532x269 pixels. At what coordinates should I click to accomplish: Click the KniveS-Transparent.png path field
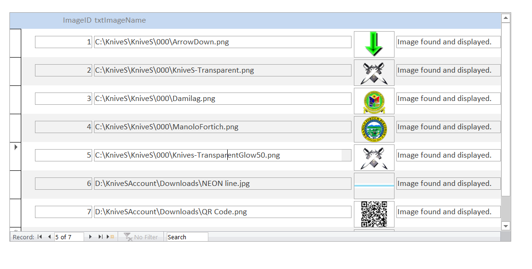[223, 70]
